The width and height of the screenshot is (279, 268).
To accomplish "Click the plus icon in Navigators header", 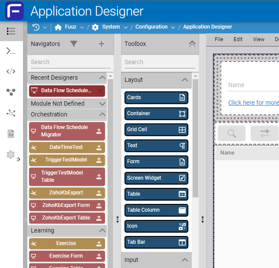I will [x=102, y=44].
